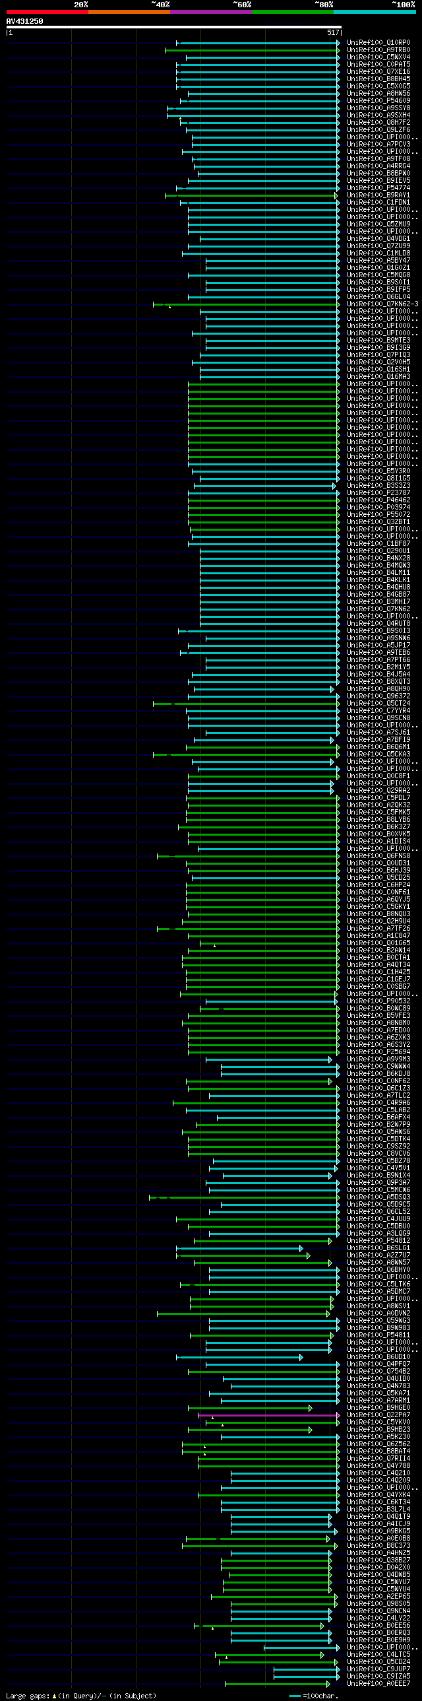This screenshot has height=1701, width=422.
Task: Click the UniRef100_A8QH90 label
Action: [378, 689]
